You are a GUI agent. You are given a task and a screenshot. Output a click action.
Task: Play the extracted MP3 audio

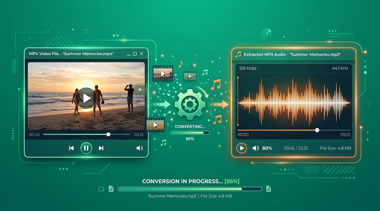(x=242, y=148)
